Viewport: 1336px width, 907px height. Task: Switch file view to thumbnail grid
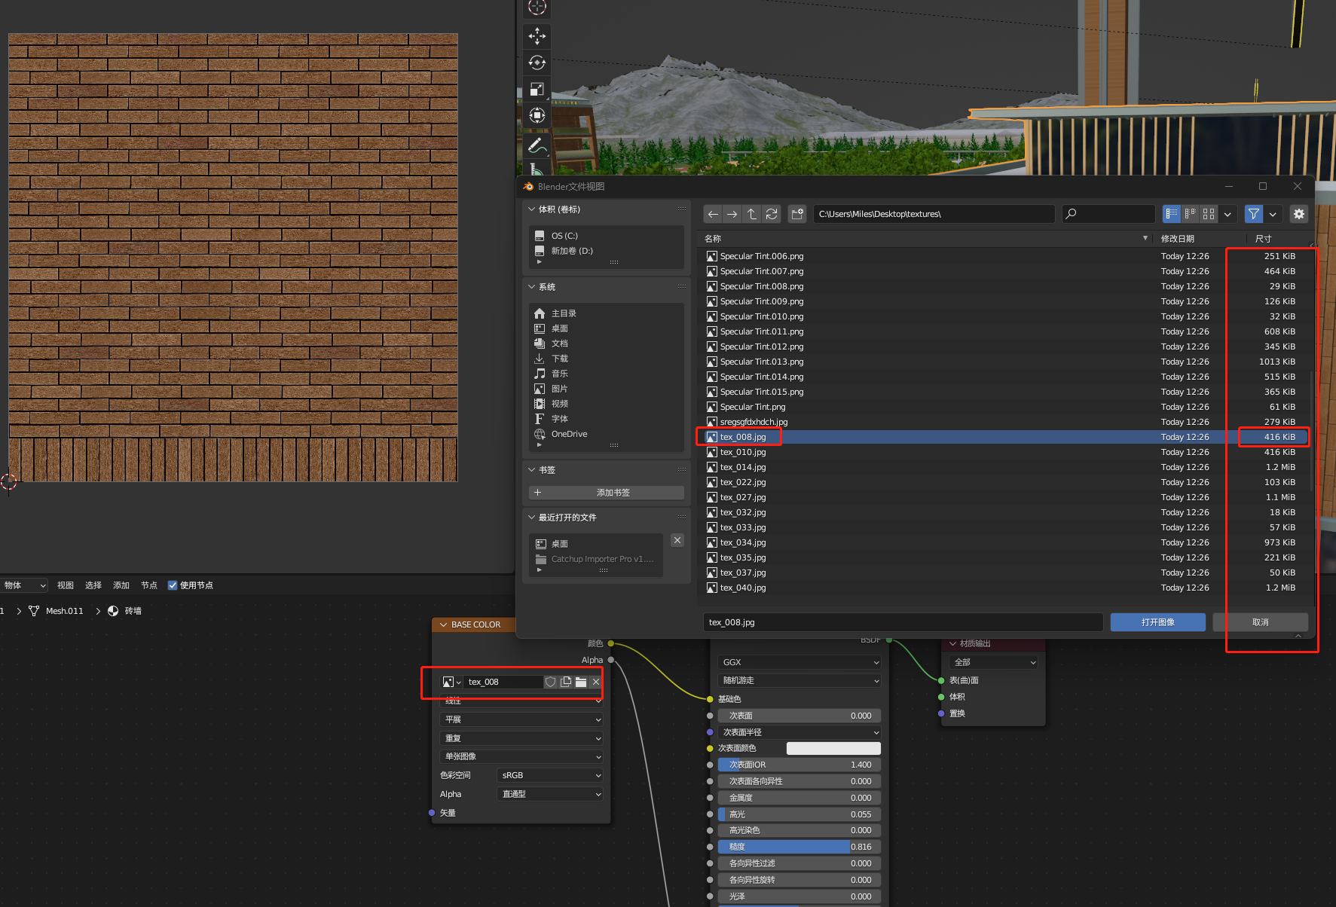(1209, 215)
